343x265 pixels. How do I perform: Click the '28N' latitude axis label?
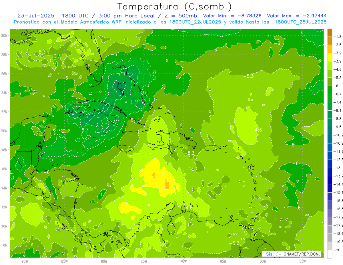pyautogui.click(x=4, y=55)
